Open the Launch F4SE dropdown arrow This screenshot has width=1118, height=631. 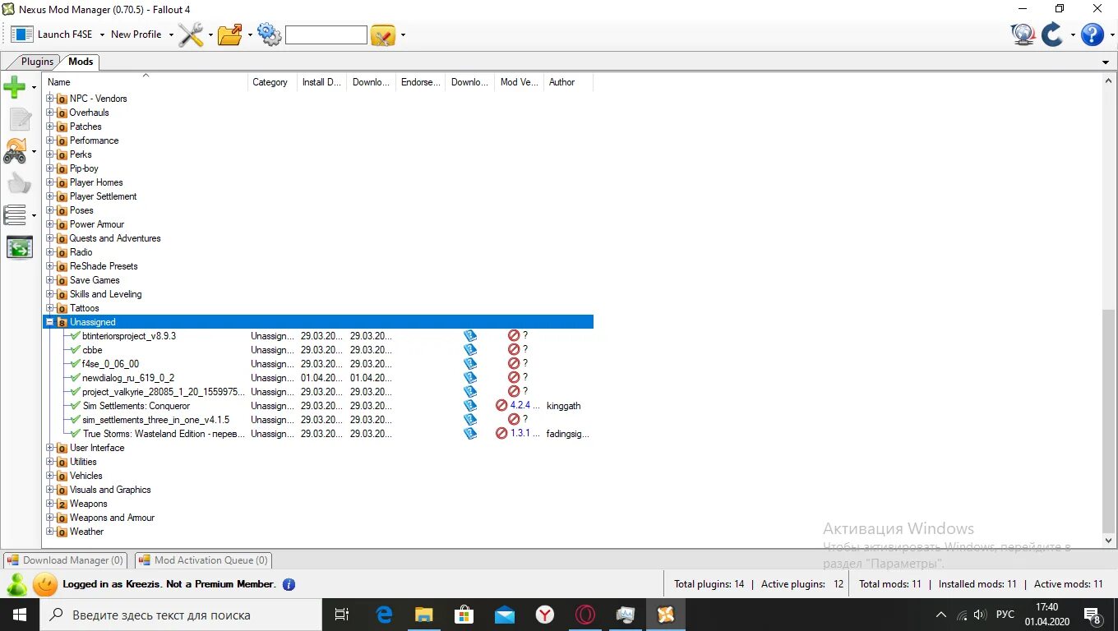coord(102,35)
